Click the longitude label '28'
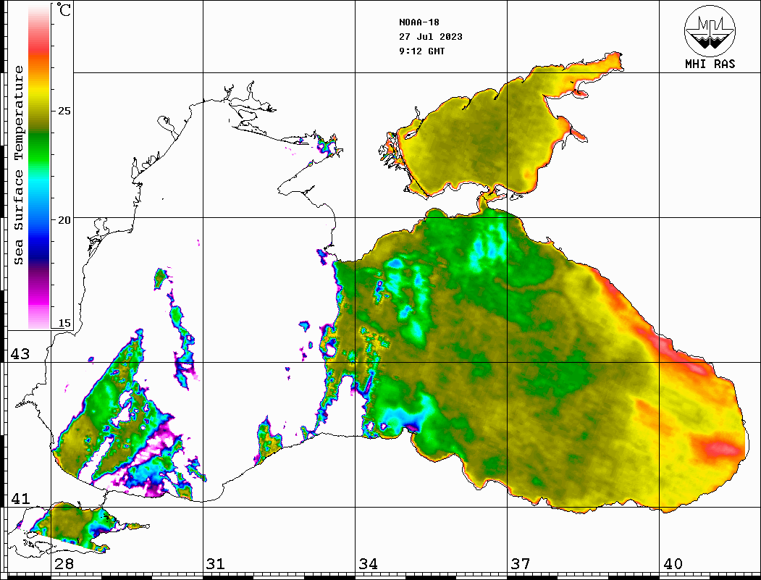 coord(64,563)
